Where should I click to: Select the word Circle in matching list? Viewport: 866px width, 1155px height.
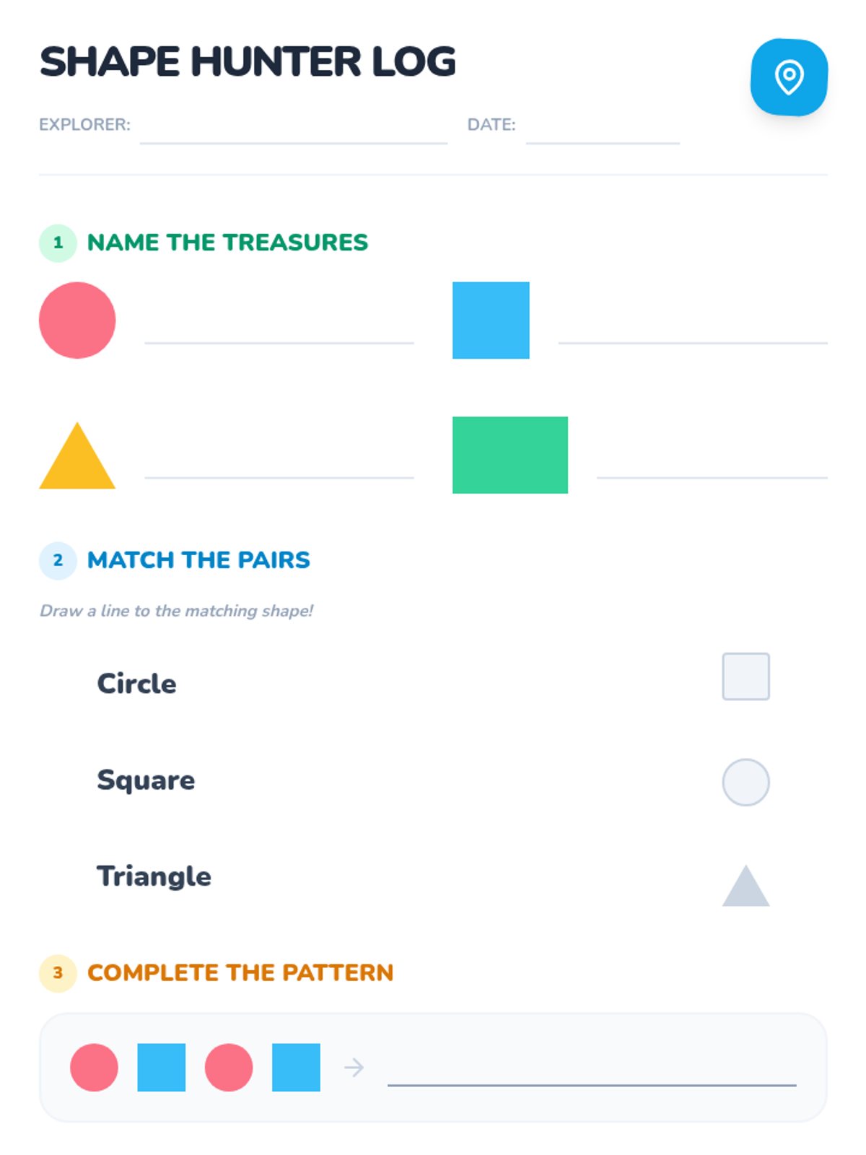(136, 684)
